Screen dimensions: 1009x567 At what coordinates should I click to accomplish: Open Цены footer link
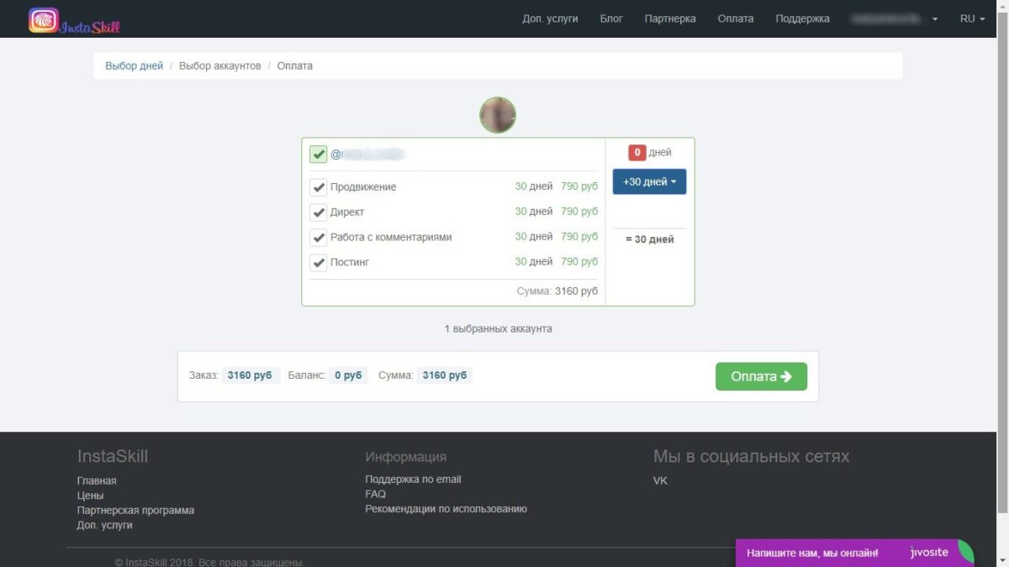[90, 496]
